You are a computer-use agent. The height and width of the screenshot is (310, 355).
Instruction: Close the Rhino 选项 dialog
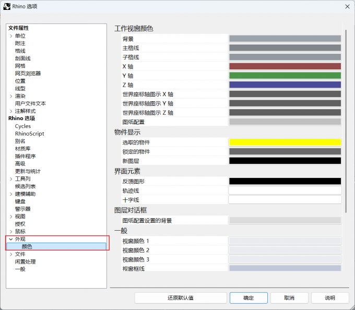pyautogui.click(x=347, y=7)
